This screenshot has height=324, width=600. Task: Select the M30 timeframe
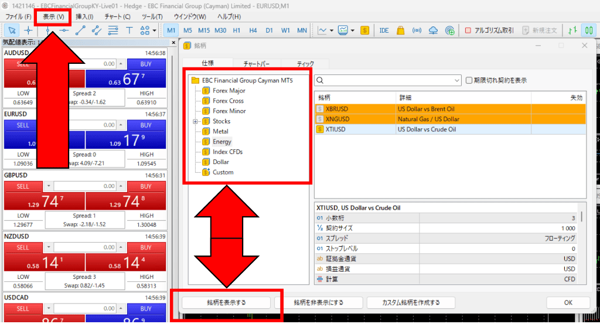(x=220, y=30)
